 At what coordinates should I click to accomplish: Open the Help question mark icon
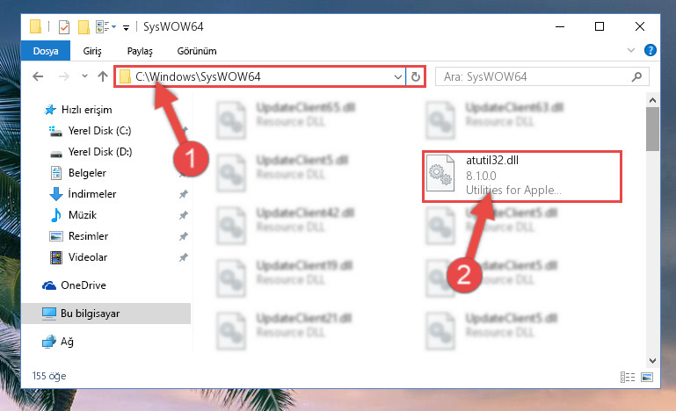coord(651,50)
